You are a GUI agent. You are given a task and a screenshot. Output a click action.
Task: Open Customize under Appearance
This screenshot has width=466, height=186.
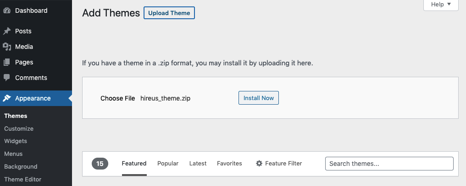[x=19, y=129]
